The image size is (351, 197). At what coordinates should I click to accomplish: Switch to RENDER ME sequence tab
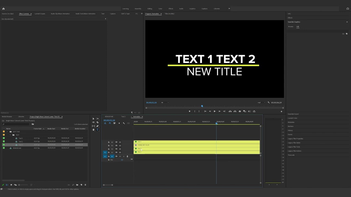[x=109, y=117]
